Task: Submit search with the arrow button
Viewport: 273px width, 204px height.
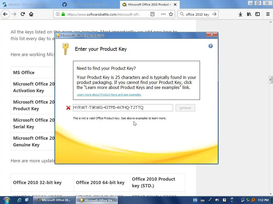Action: pos(214,14)
